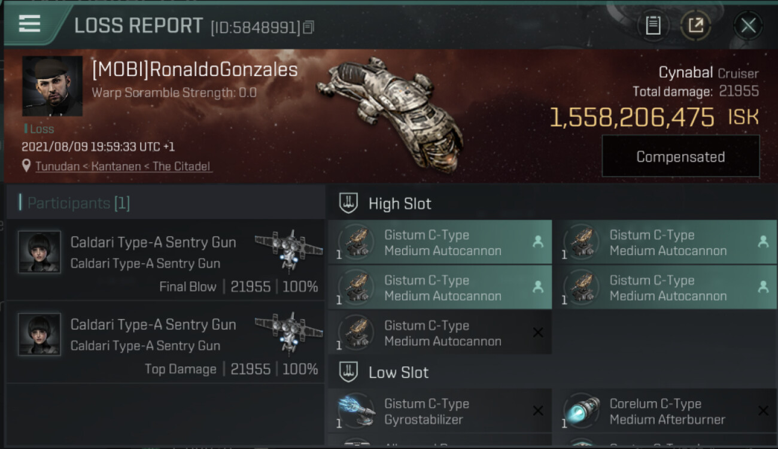Image resolution: width=778 pixels, height=449 pixels.
Task: Click the High Slot shield icon
Action: (348, 204)
